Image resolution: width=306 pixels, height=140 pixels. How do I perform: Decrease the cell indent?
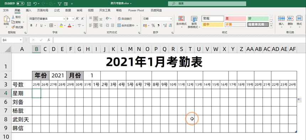point(107,25)
